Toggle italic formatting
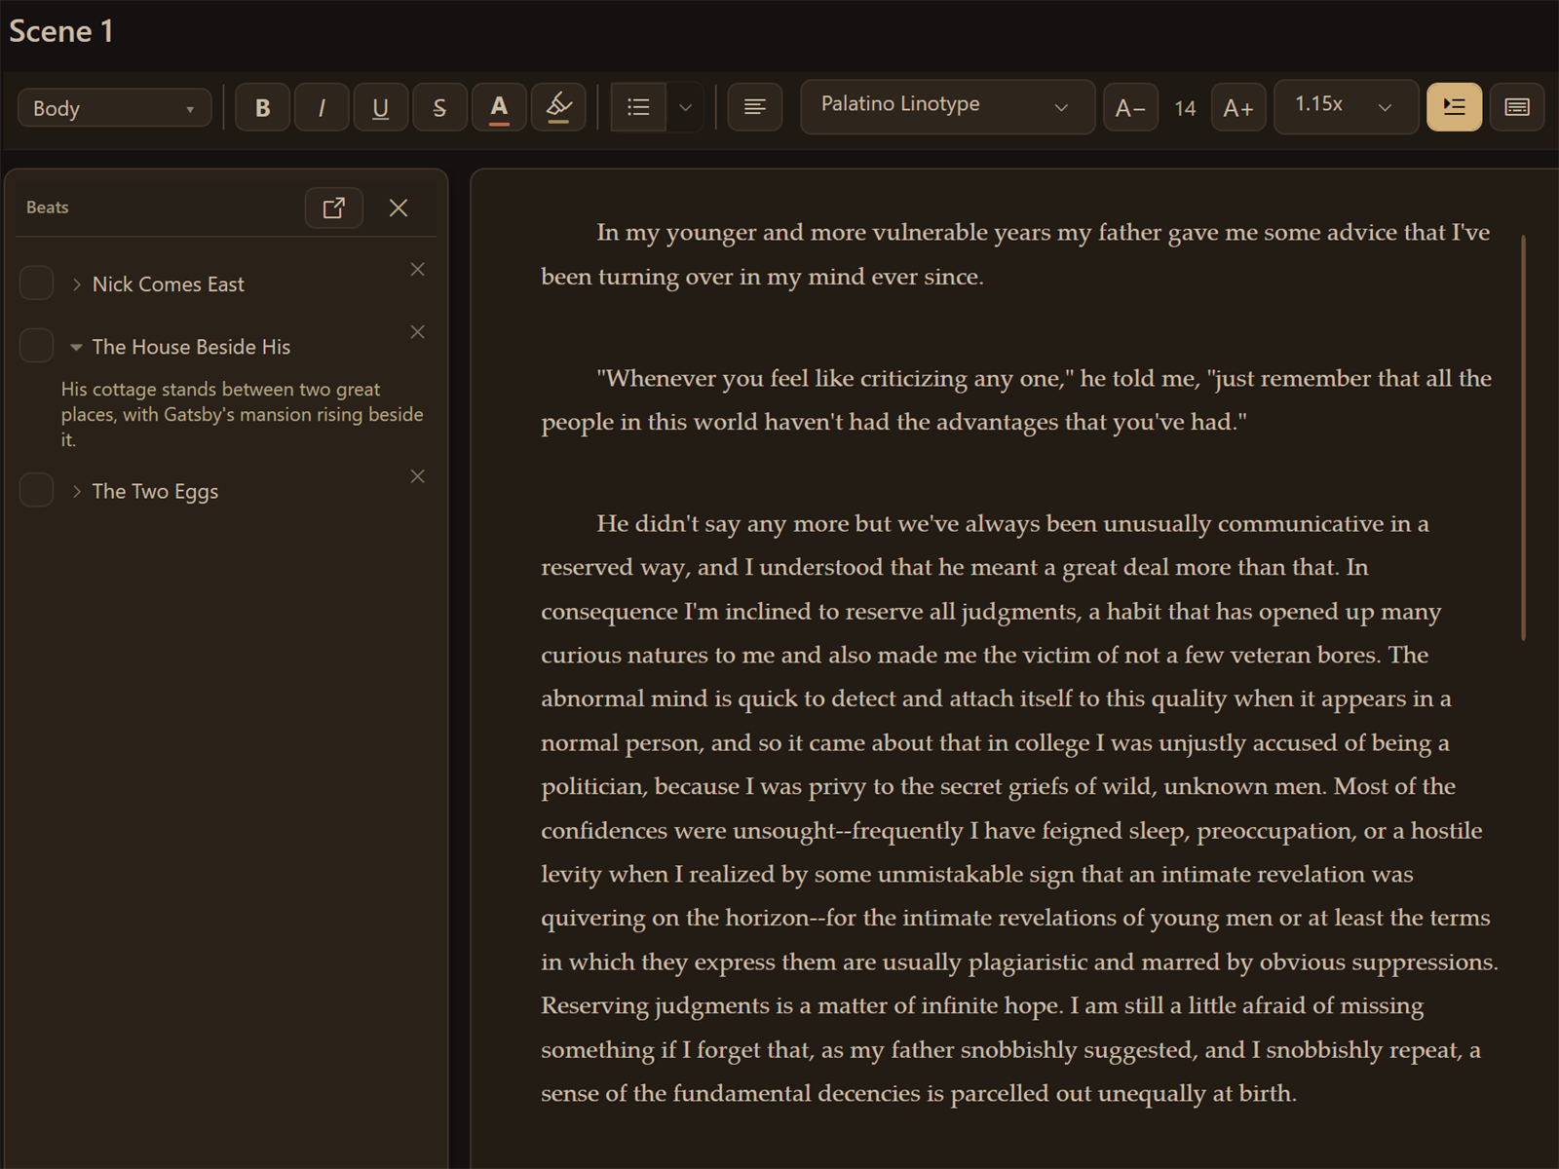The image size is (1559, 1169). point(322,107)
